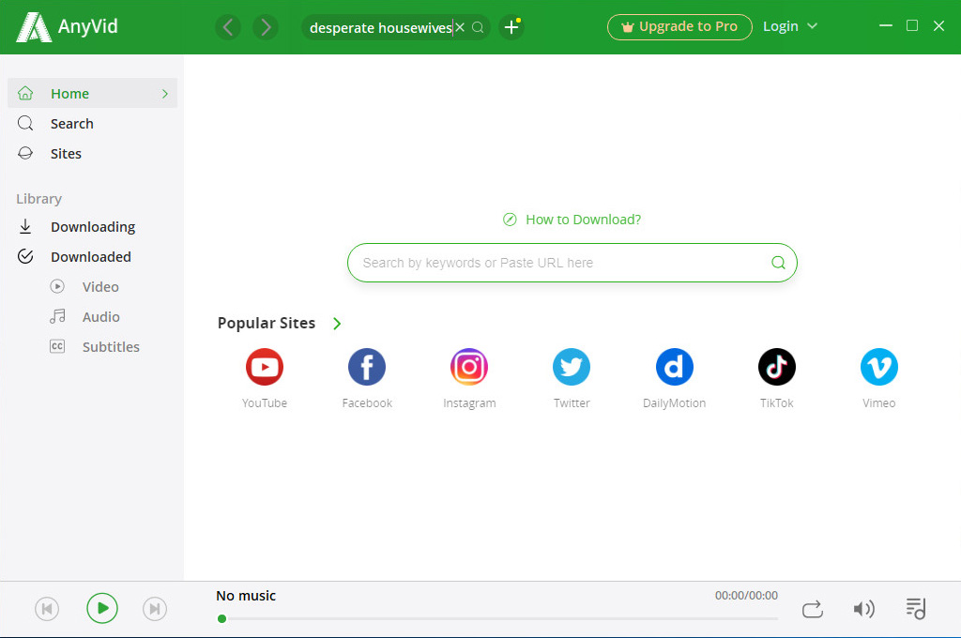961x638 pixels.
Task: Open the DailyMotion site icon
Action: coord(674,367)
